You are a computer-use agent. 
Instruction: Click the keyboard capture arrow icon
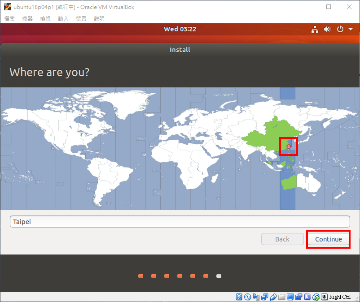pyautogui.click(x=324, y=297)
